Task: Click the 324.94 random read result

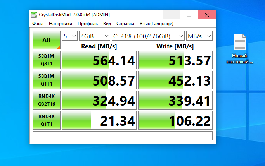Action: 99,100
